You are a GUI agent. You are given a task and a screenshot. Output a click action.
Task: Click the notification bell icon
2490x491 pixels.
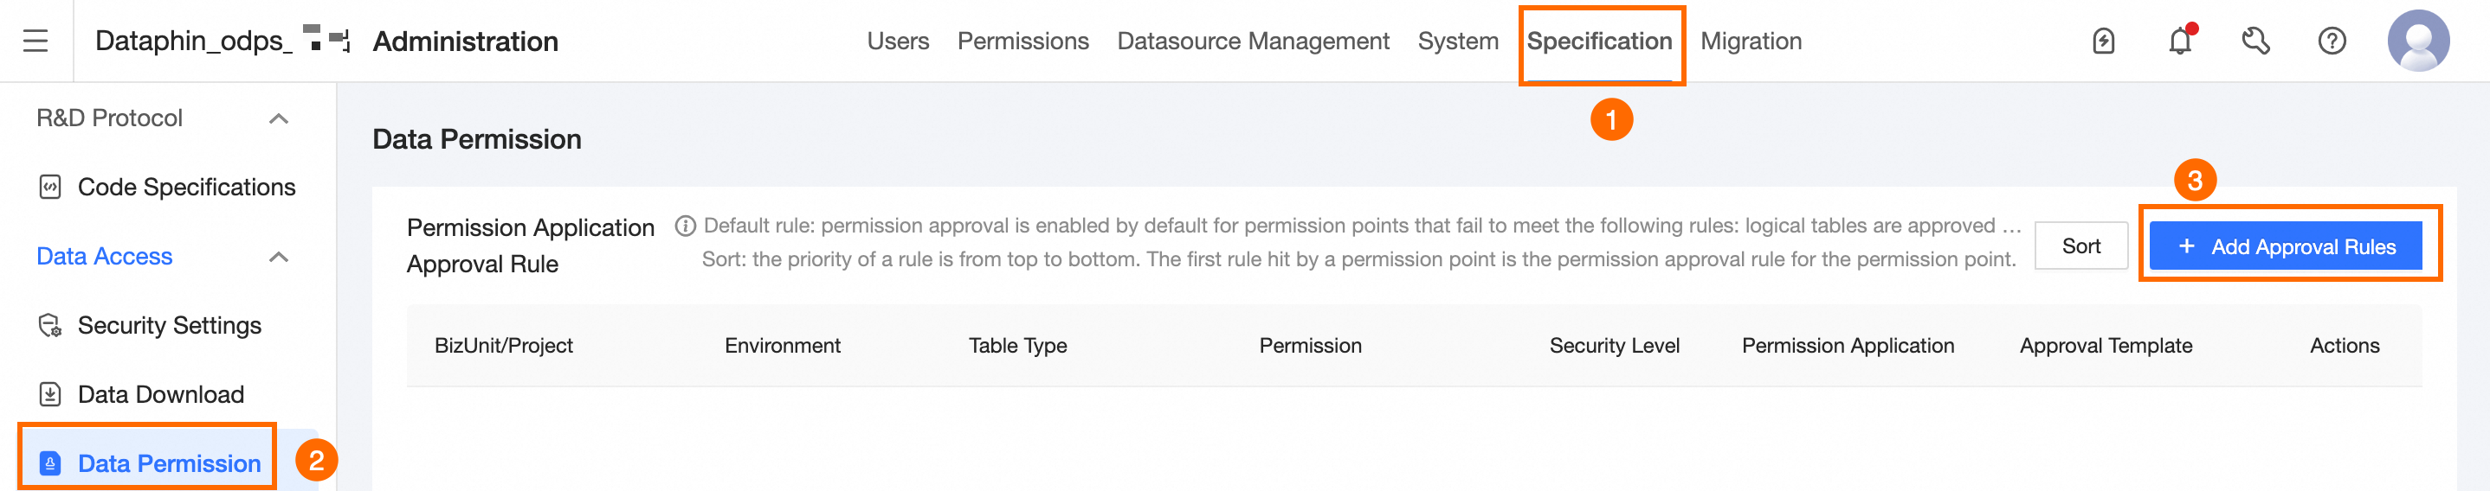coord(2178,41)
